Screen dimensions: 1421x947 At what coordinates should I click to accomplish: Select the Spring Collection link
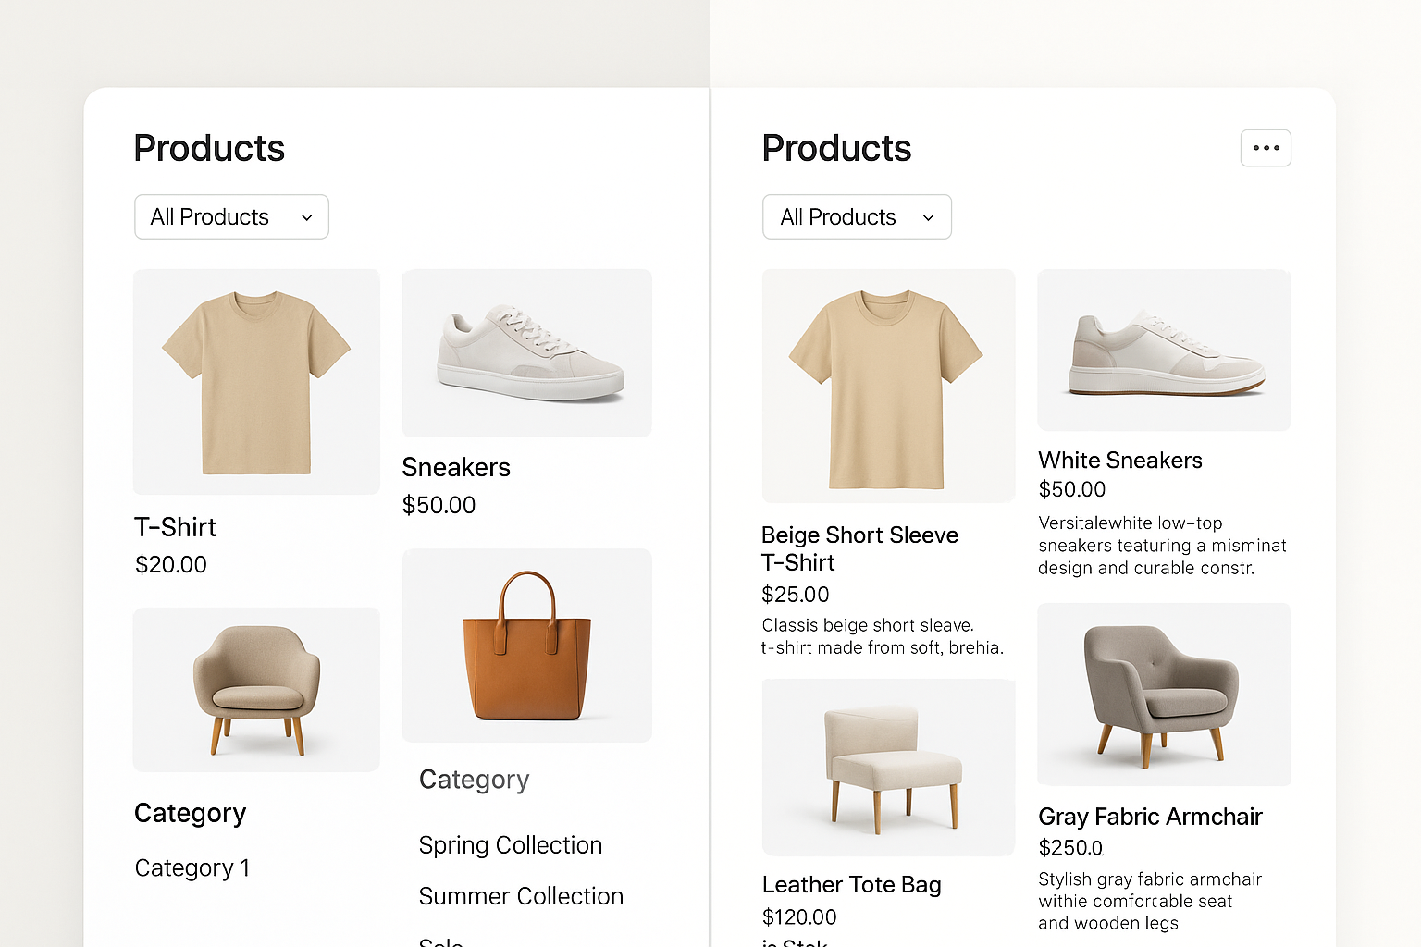click(x=510, y=844)
